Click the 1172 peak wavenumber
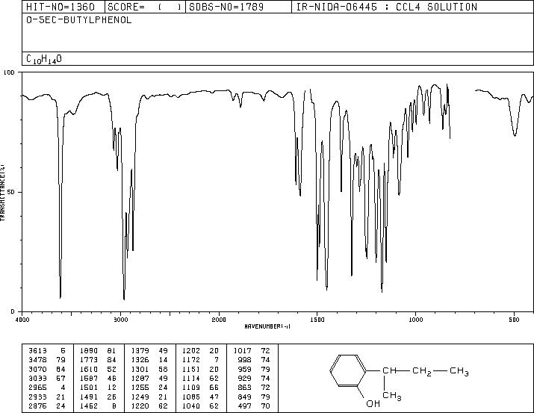 (x=191, y=360)
